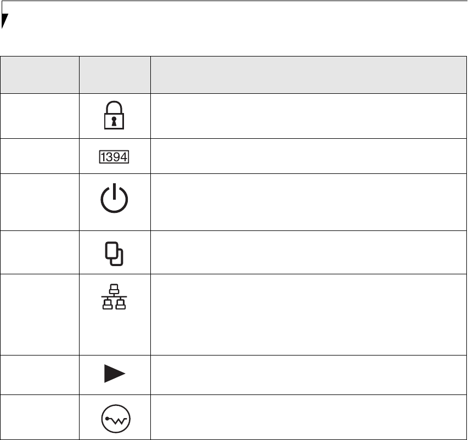Screen dimensions: 468x440
Task: Click the blank description cell beside network icon
Action: pyautogui.click(x=306, y=314)
